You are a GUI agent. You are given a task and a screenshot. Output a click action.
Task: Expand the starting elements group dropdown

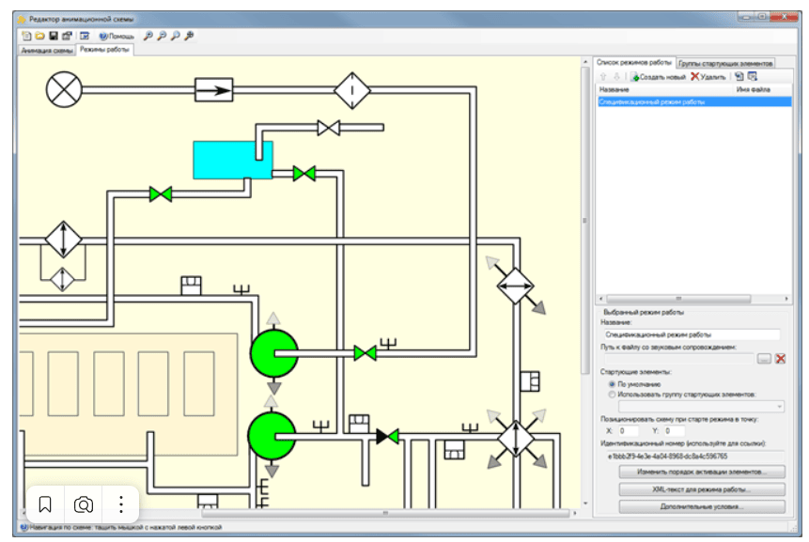780,406
